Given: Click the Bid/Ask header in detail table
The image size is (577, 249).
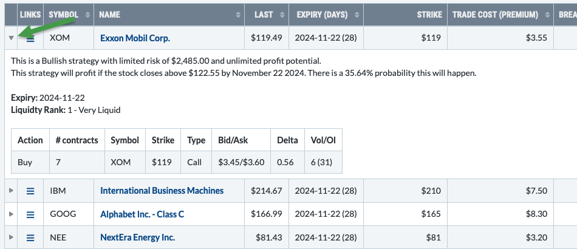Looking at the screenshot, I should point(241,140).
